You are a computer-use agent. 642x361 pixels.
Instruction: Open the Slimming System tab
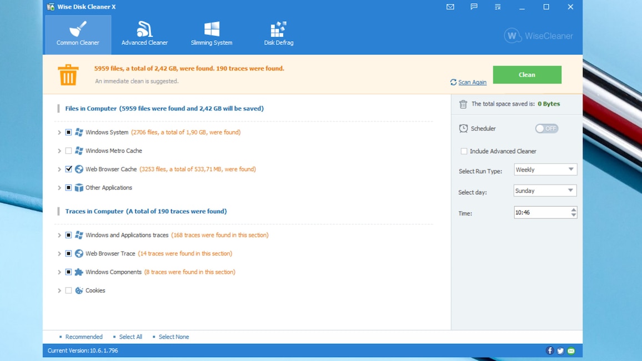tap(211, 34)
